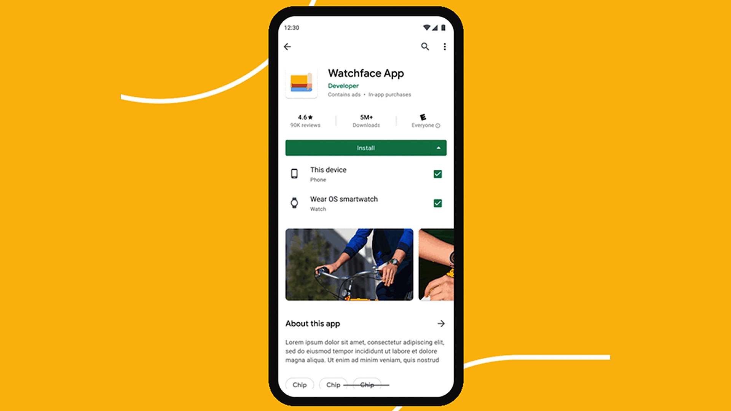Screen dimensions: 731x411
Task: Click the content rating E icon
Action: [423, 116]
